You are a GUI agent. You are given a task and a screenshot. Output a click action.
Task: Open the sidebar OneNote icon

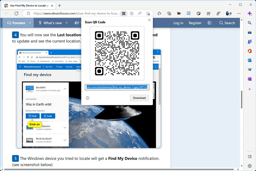click(250, 79)
